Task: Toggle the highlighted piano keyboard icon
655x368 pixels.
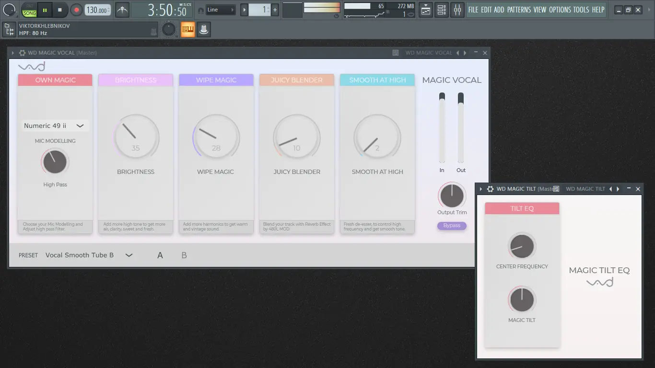Action: (187, 30)
